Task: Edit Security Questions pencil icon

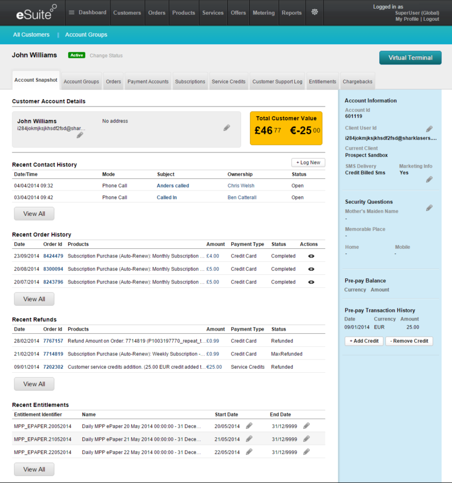Action: pos(429,208)
